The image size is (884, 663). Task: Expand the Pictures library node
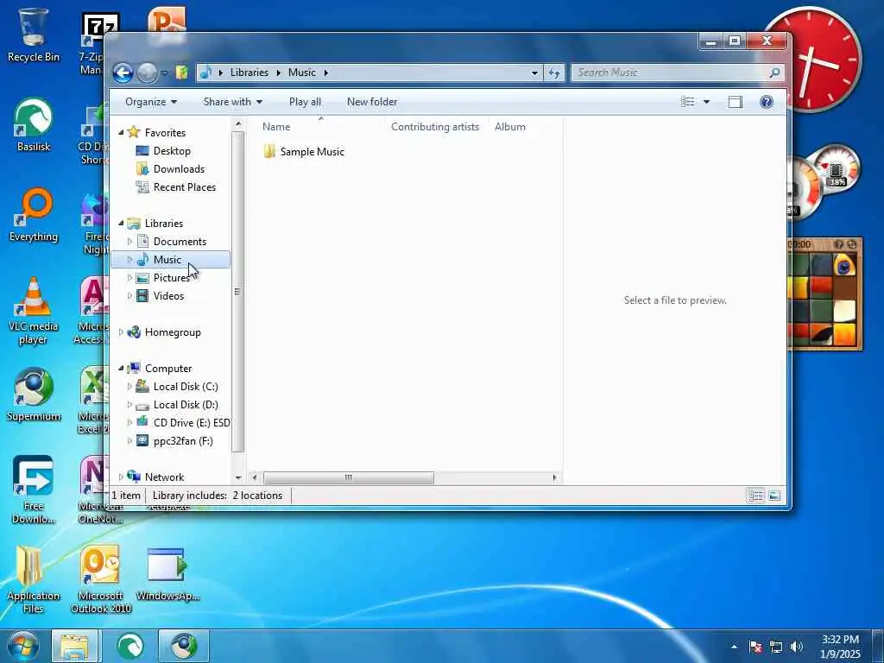tap(129, 278)
